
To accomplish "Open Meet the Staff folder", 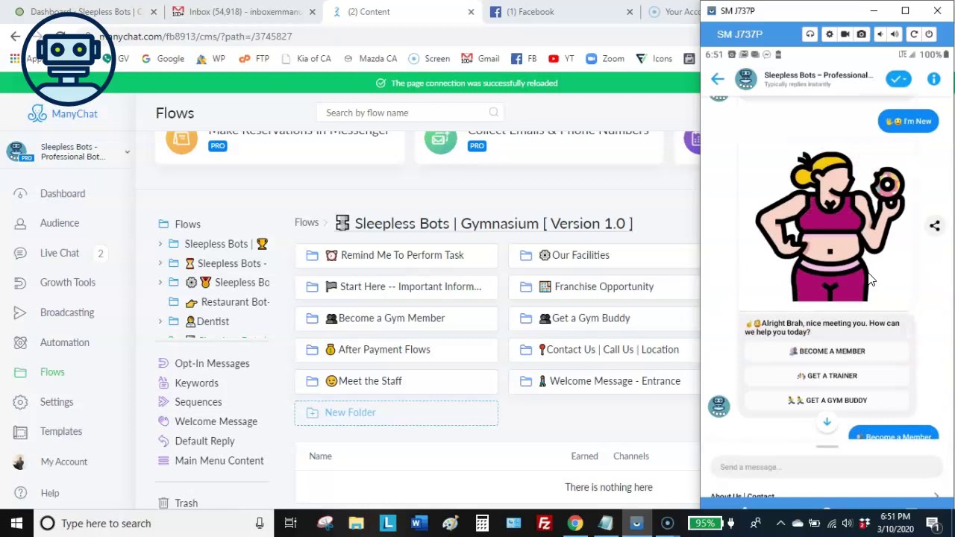I will pyautogui.click(x=396, y=380).
